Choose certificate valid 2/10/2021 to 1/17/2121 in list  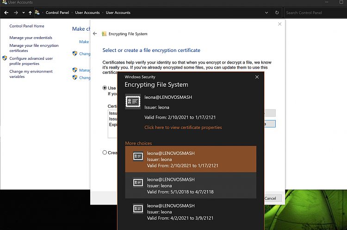pyautogui.click(x=191, y=159)
